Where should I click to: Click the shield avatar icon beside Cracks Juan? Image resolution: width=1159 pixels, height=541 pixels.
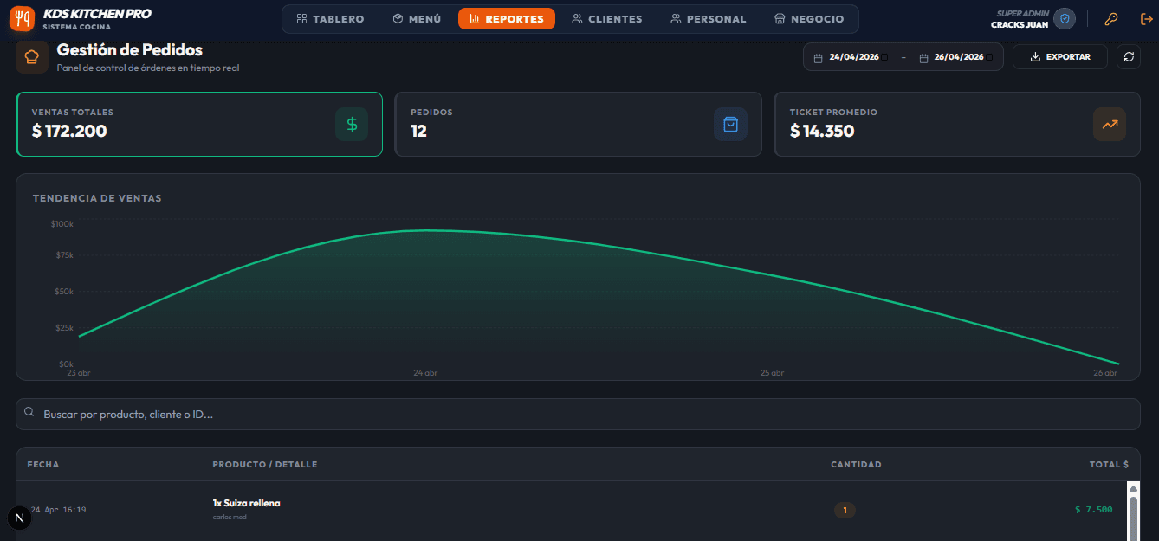point(1065,18)
